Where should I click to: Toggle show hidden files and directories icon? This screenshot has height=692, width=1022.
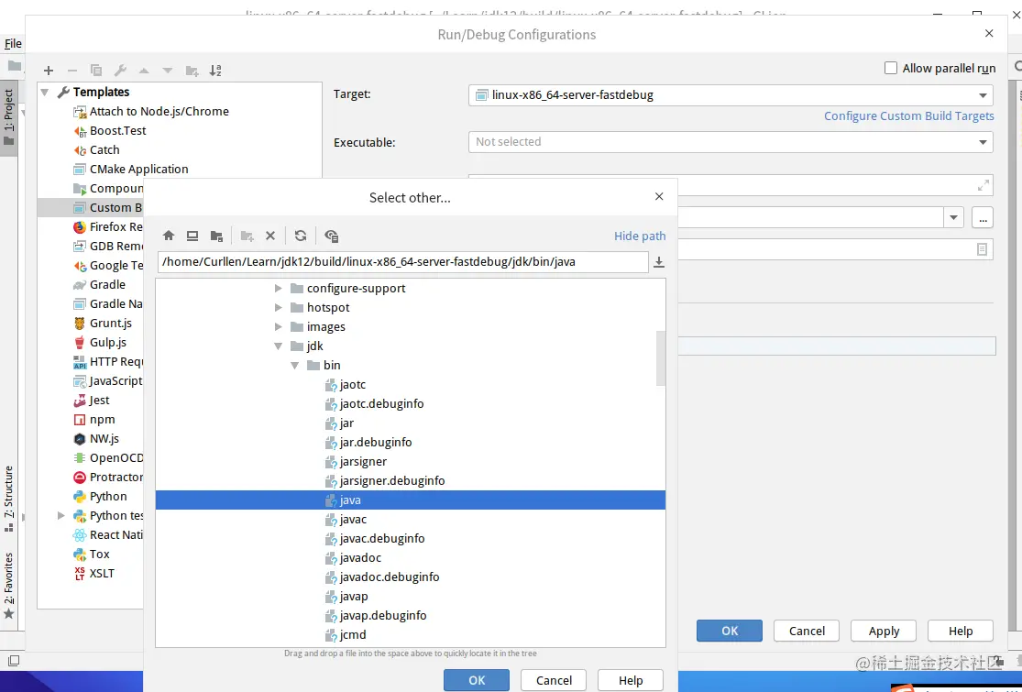click(x=331, y=236)
